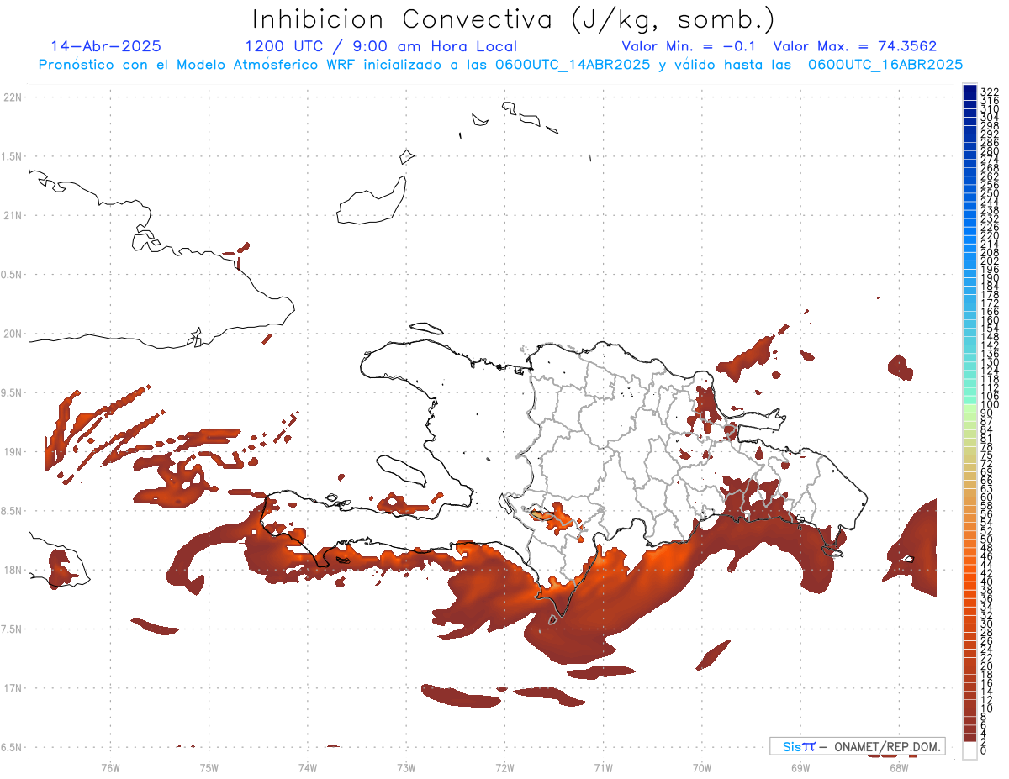Click the "71W" longitude label
Screen dimensions: 1009x779
point(603,767)
